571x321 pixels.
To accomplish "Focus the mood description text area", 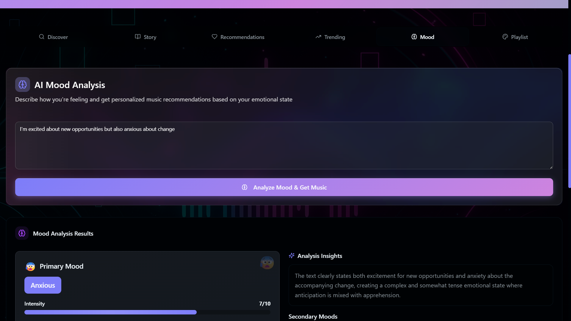I will click(x=284, y=145).
